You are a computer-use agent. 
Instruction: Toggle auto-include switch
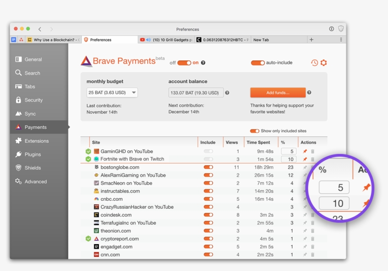click(x=258, y=63)
